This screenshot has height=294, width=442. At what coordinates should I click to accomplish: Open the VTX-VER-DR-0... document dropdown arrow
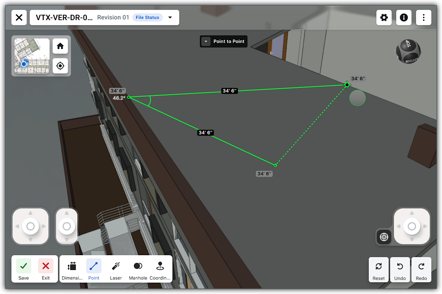coord(170,18)
